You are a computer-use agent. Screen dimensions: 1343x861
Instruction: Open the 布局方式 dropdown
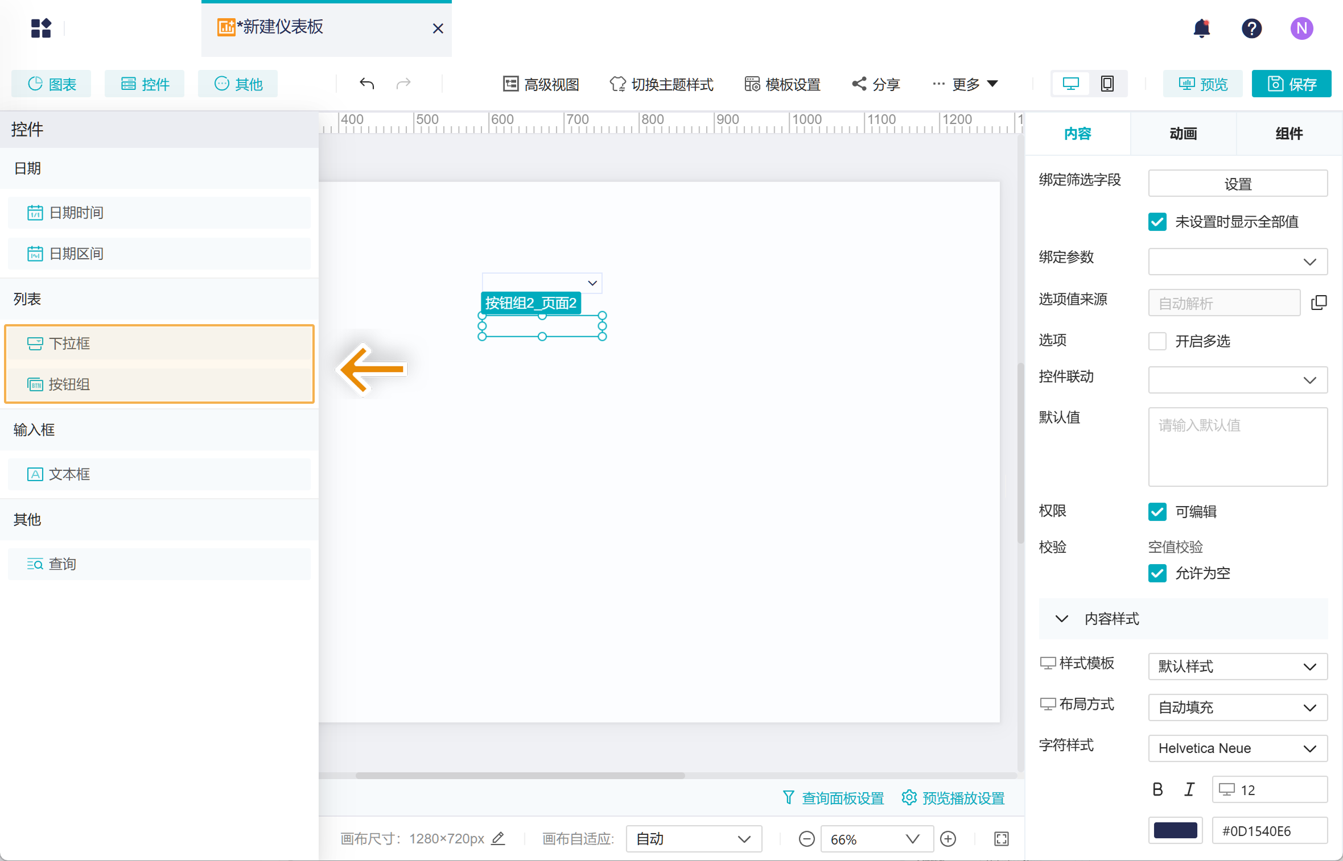[1238, 707]
